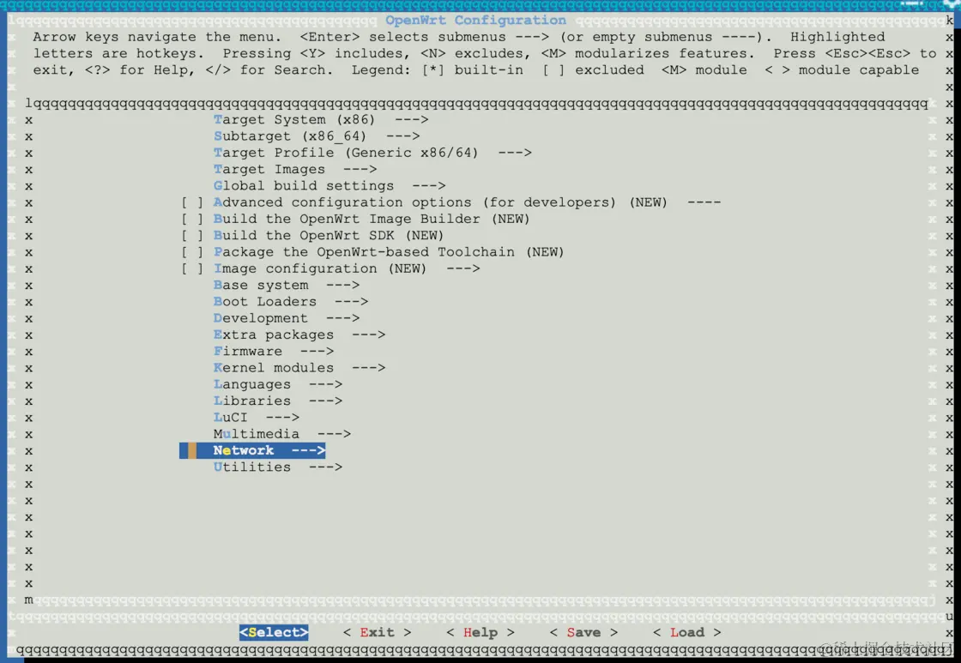Image resolution: width=961 pixels, height=663 pixels.
Task: Expand the Development submenu
Action: tap(287, 318)
